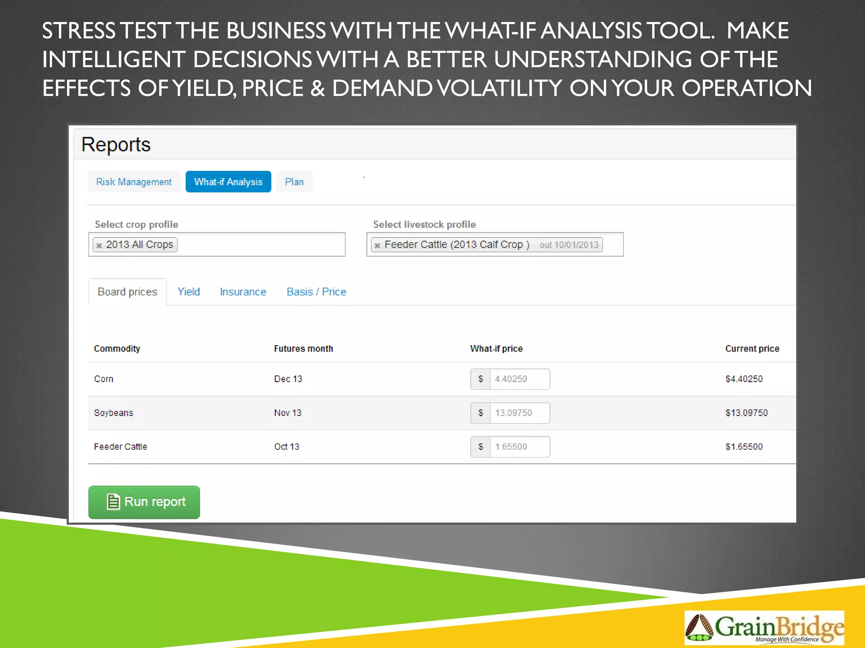Click the GrainBridge logo
Image resolution: width=865 pixels, height=648 pixels.
pyautogui.click(x=764, y=628)
